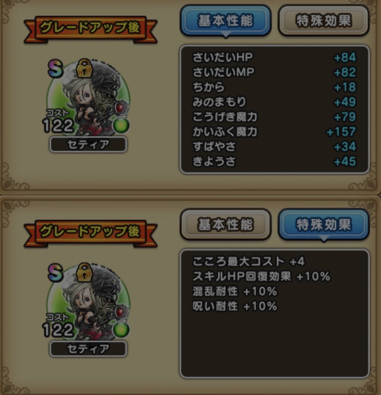381x395 pixels.
Task: Tap the green orb icon on upper portrait
Action: point(121,125)
